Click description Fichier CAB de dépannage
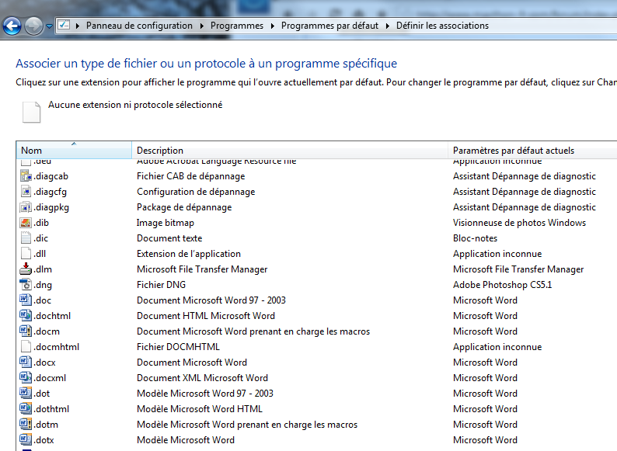 [191, 176]
